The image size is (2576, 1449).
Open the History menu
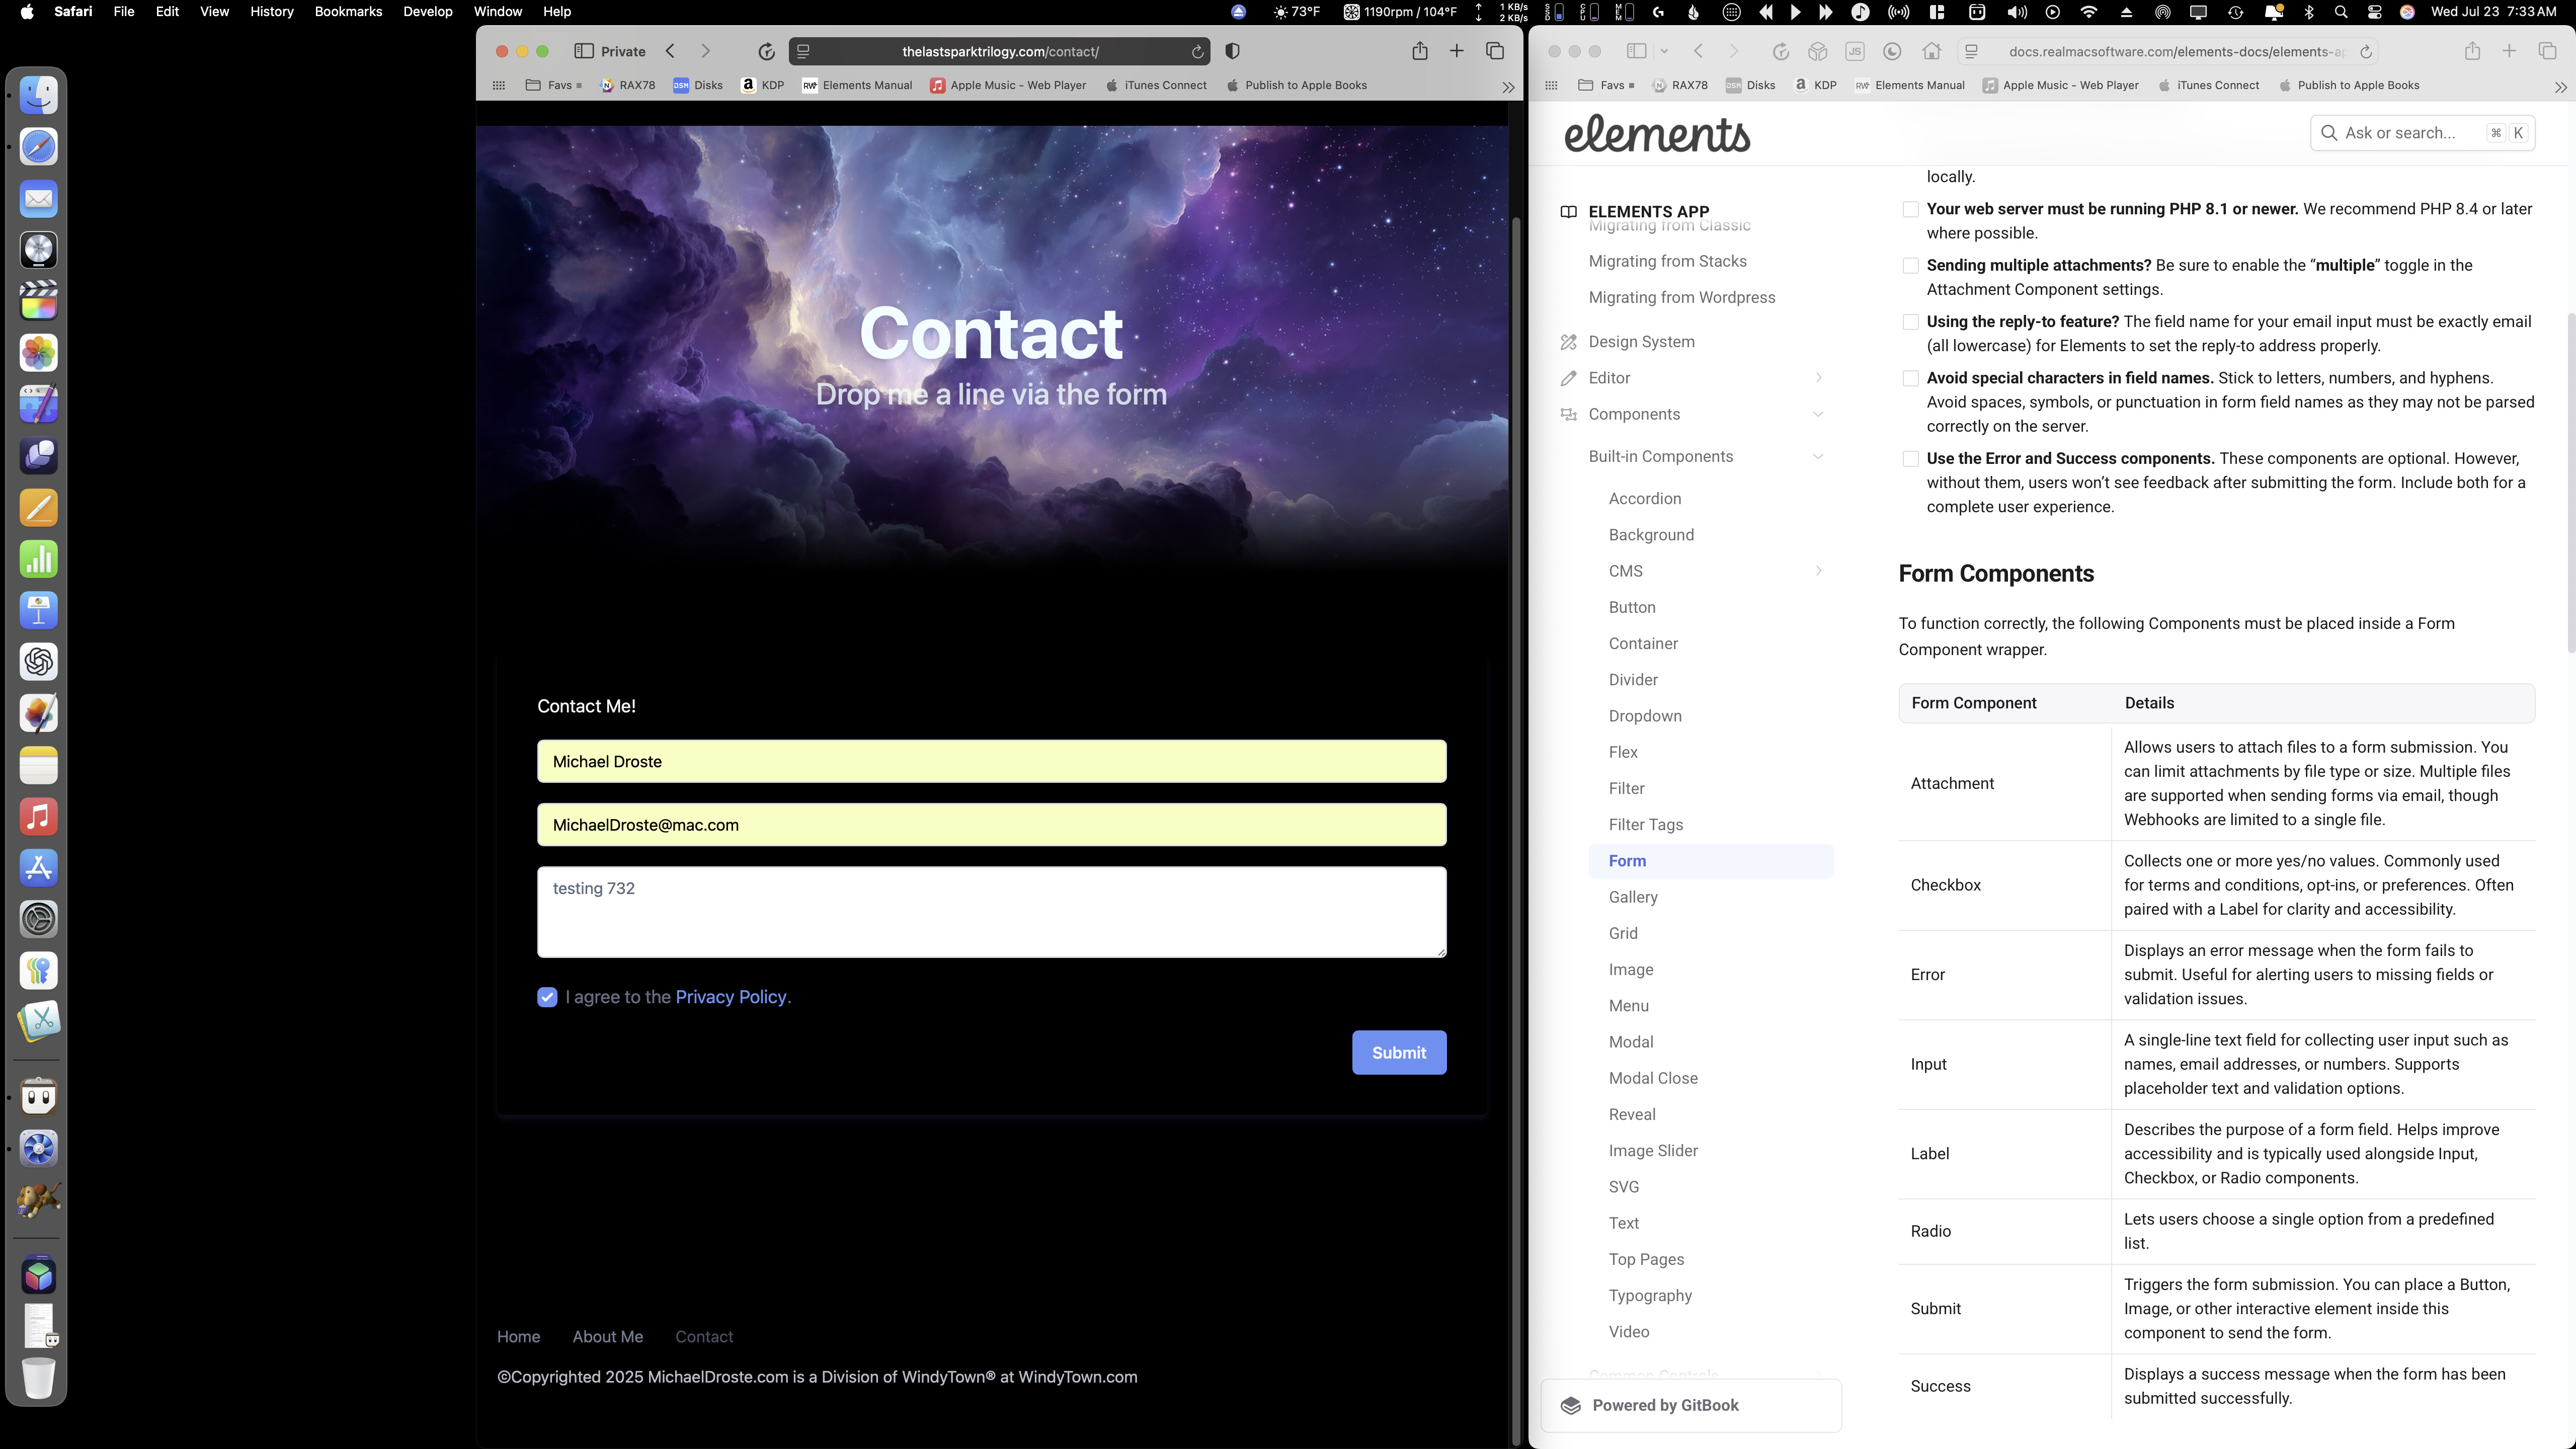click(271, 12)
